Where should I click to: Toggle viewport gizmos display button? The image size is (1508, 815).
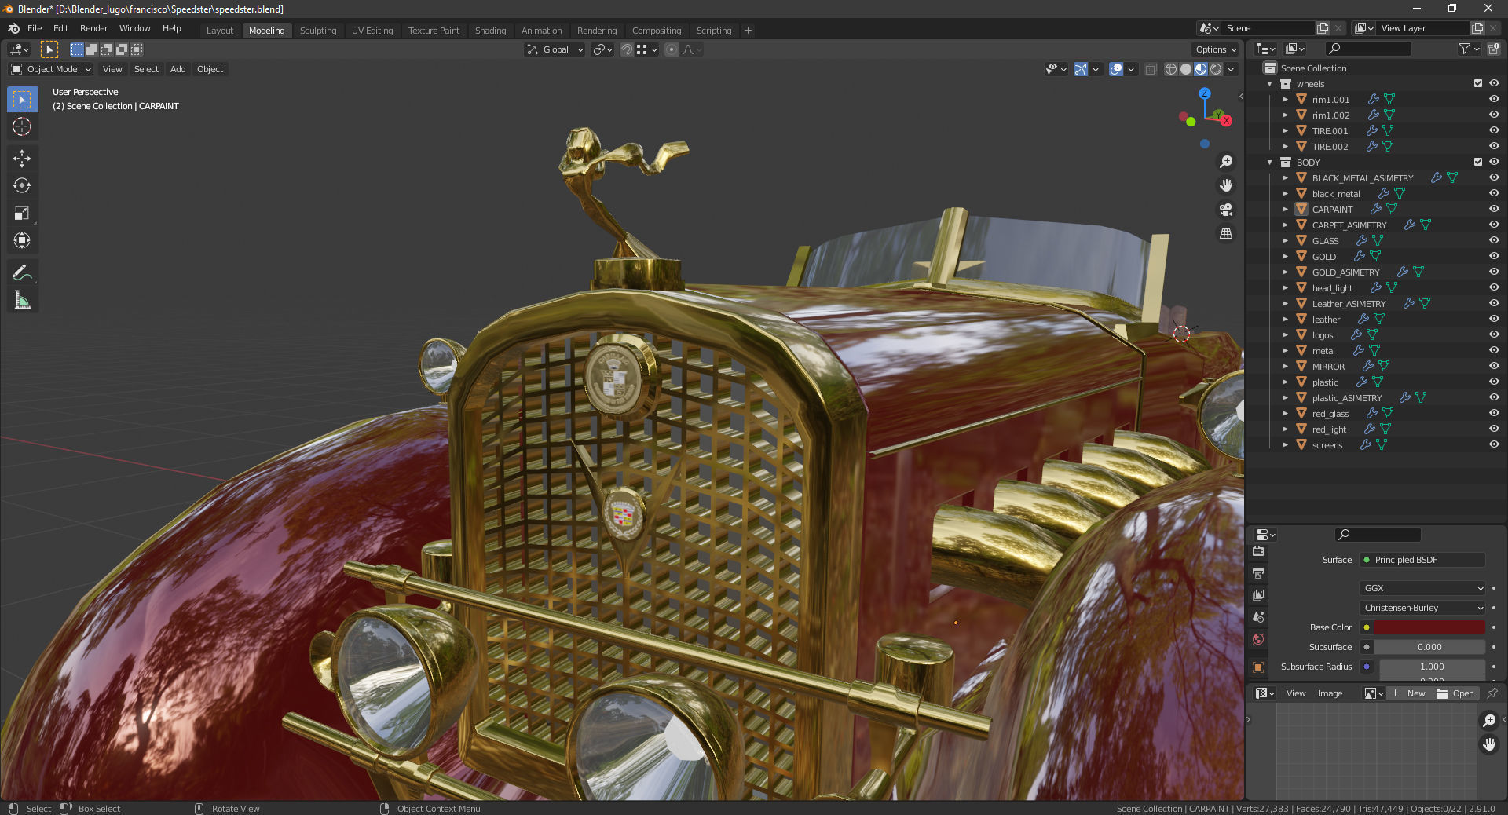coord(1081,69)
